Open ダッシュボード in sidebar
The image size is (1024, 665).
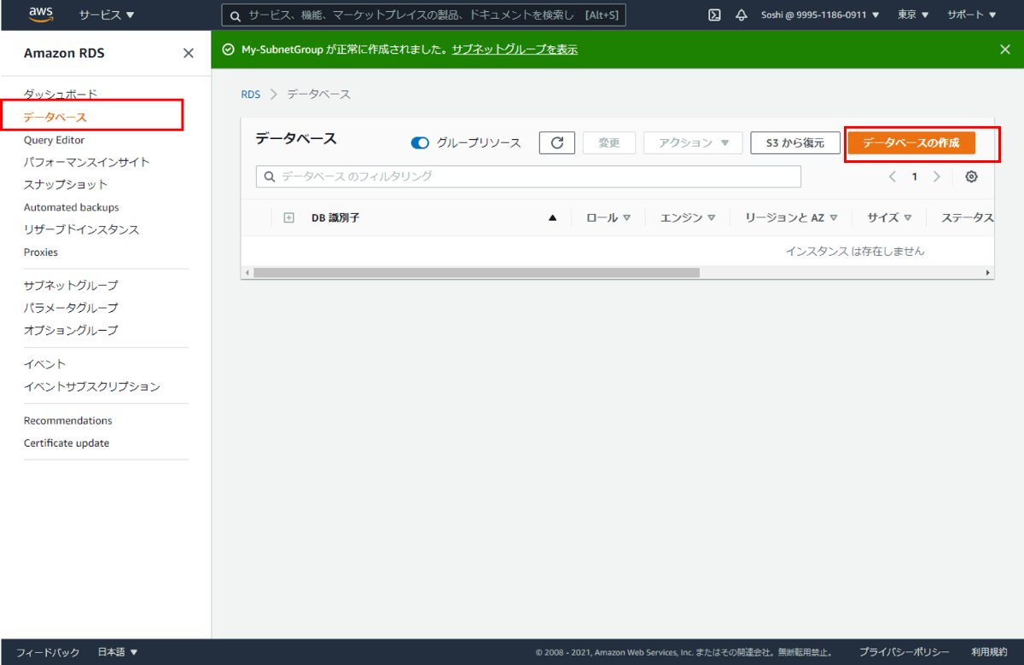tap(61, 95)
